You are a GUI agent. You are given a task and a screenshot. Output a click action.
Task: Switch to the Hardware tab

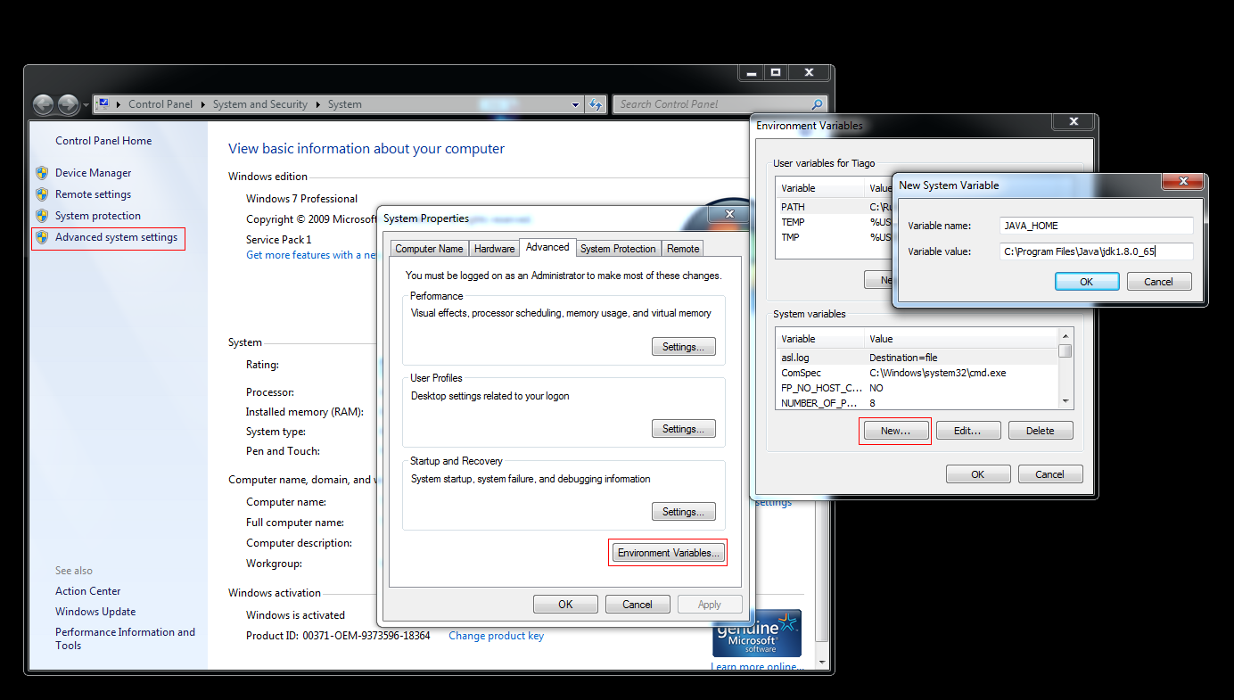coord(494,249)
